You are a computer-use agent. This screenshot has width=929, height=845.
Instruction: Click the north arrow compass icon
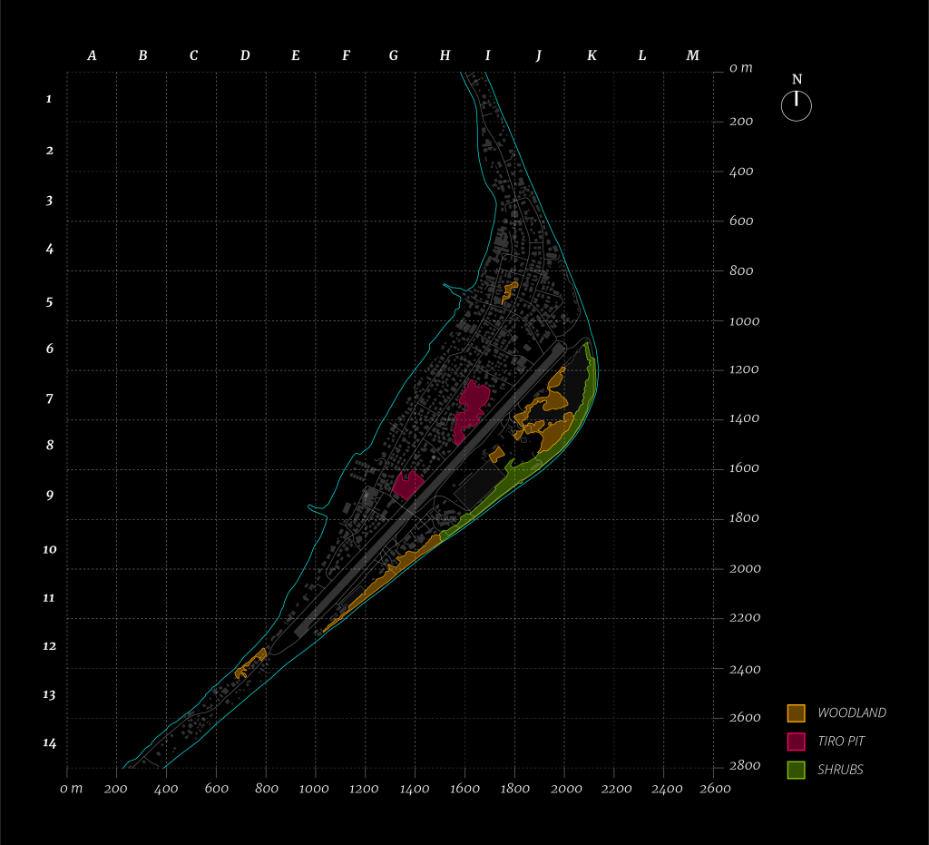click(x=796, y=106)
